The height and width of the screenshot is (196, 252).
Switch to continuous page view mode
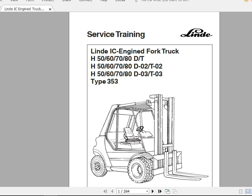(x=248, y=191)
